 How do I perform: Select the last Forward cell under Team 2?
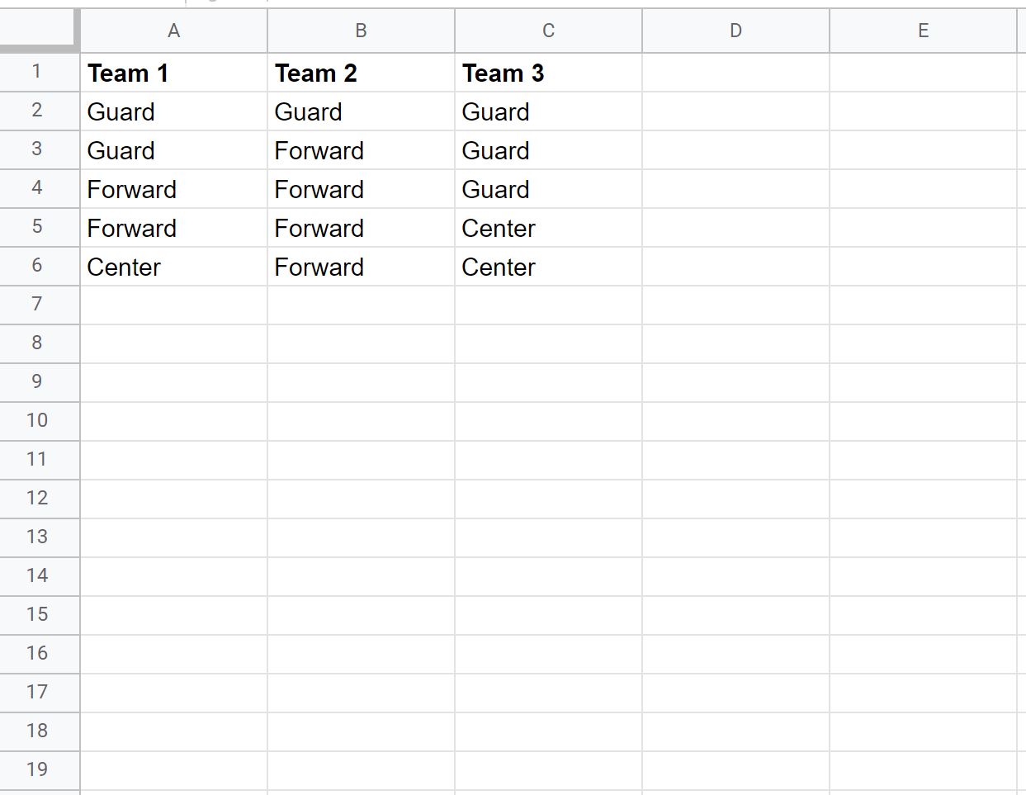point(361,267)
